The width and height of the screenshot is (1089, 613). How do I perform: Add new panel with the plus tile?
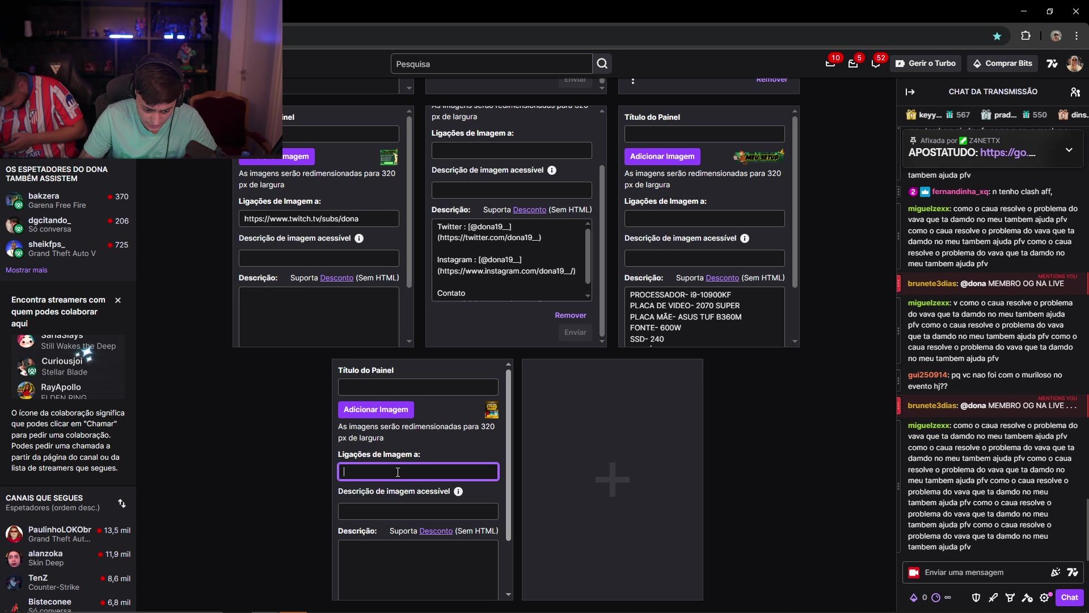pos(613,480)
